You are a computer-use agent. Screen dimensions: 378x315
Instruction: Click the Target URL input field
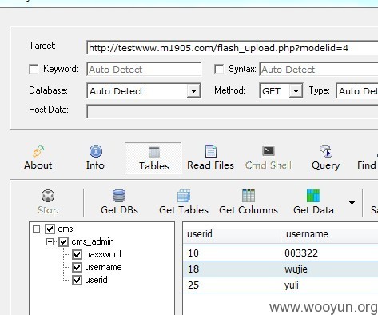(x=233, y=48)
